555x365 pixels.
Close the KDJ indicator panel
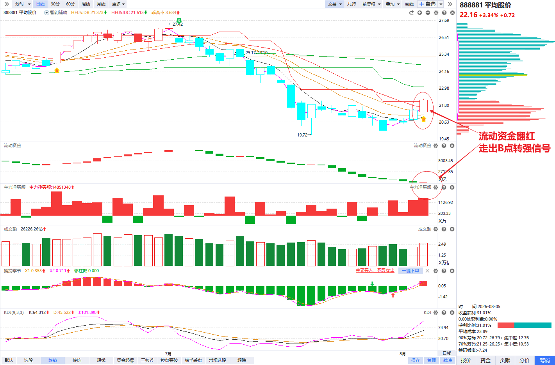coord(452,312)
